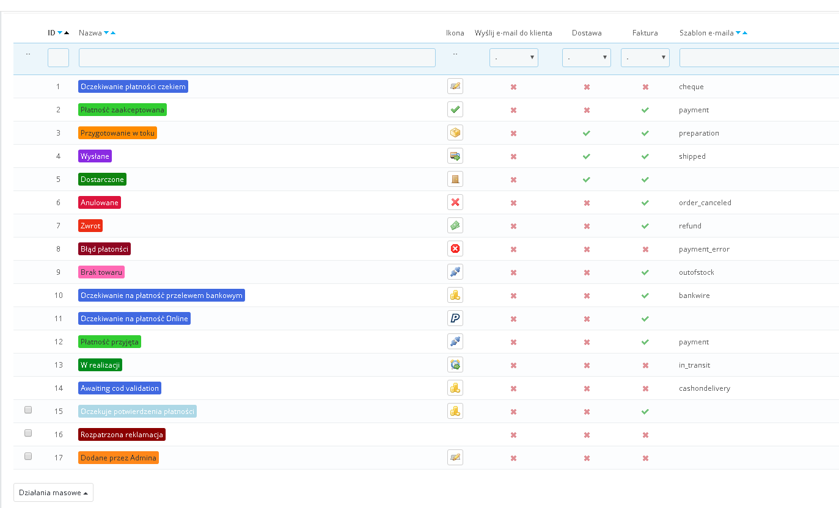
Task: Click the money icon in Zwrot row
Action: coord(455,226)
